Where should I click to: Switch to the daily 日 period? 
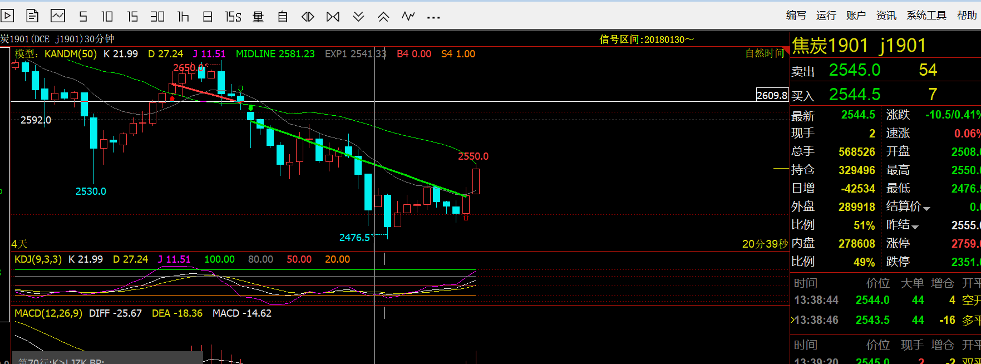(208, 17)
